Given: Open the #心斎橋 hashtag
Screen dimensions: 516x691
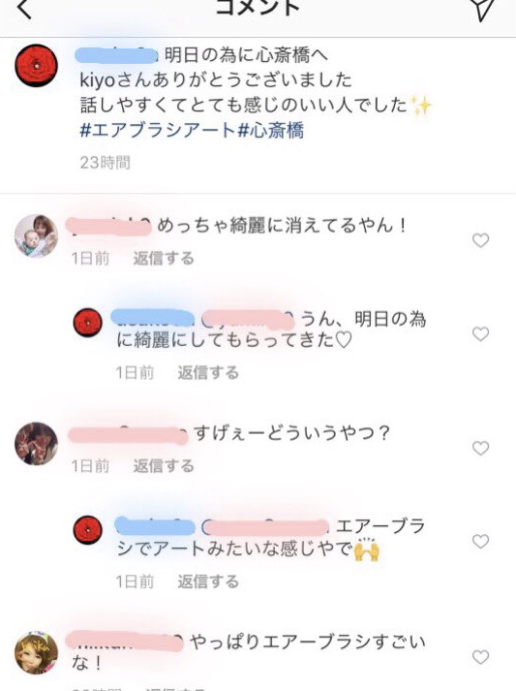Looking at the screenshot, I should [271, 131].
